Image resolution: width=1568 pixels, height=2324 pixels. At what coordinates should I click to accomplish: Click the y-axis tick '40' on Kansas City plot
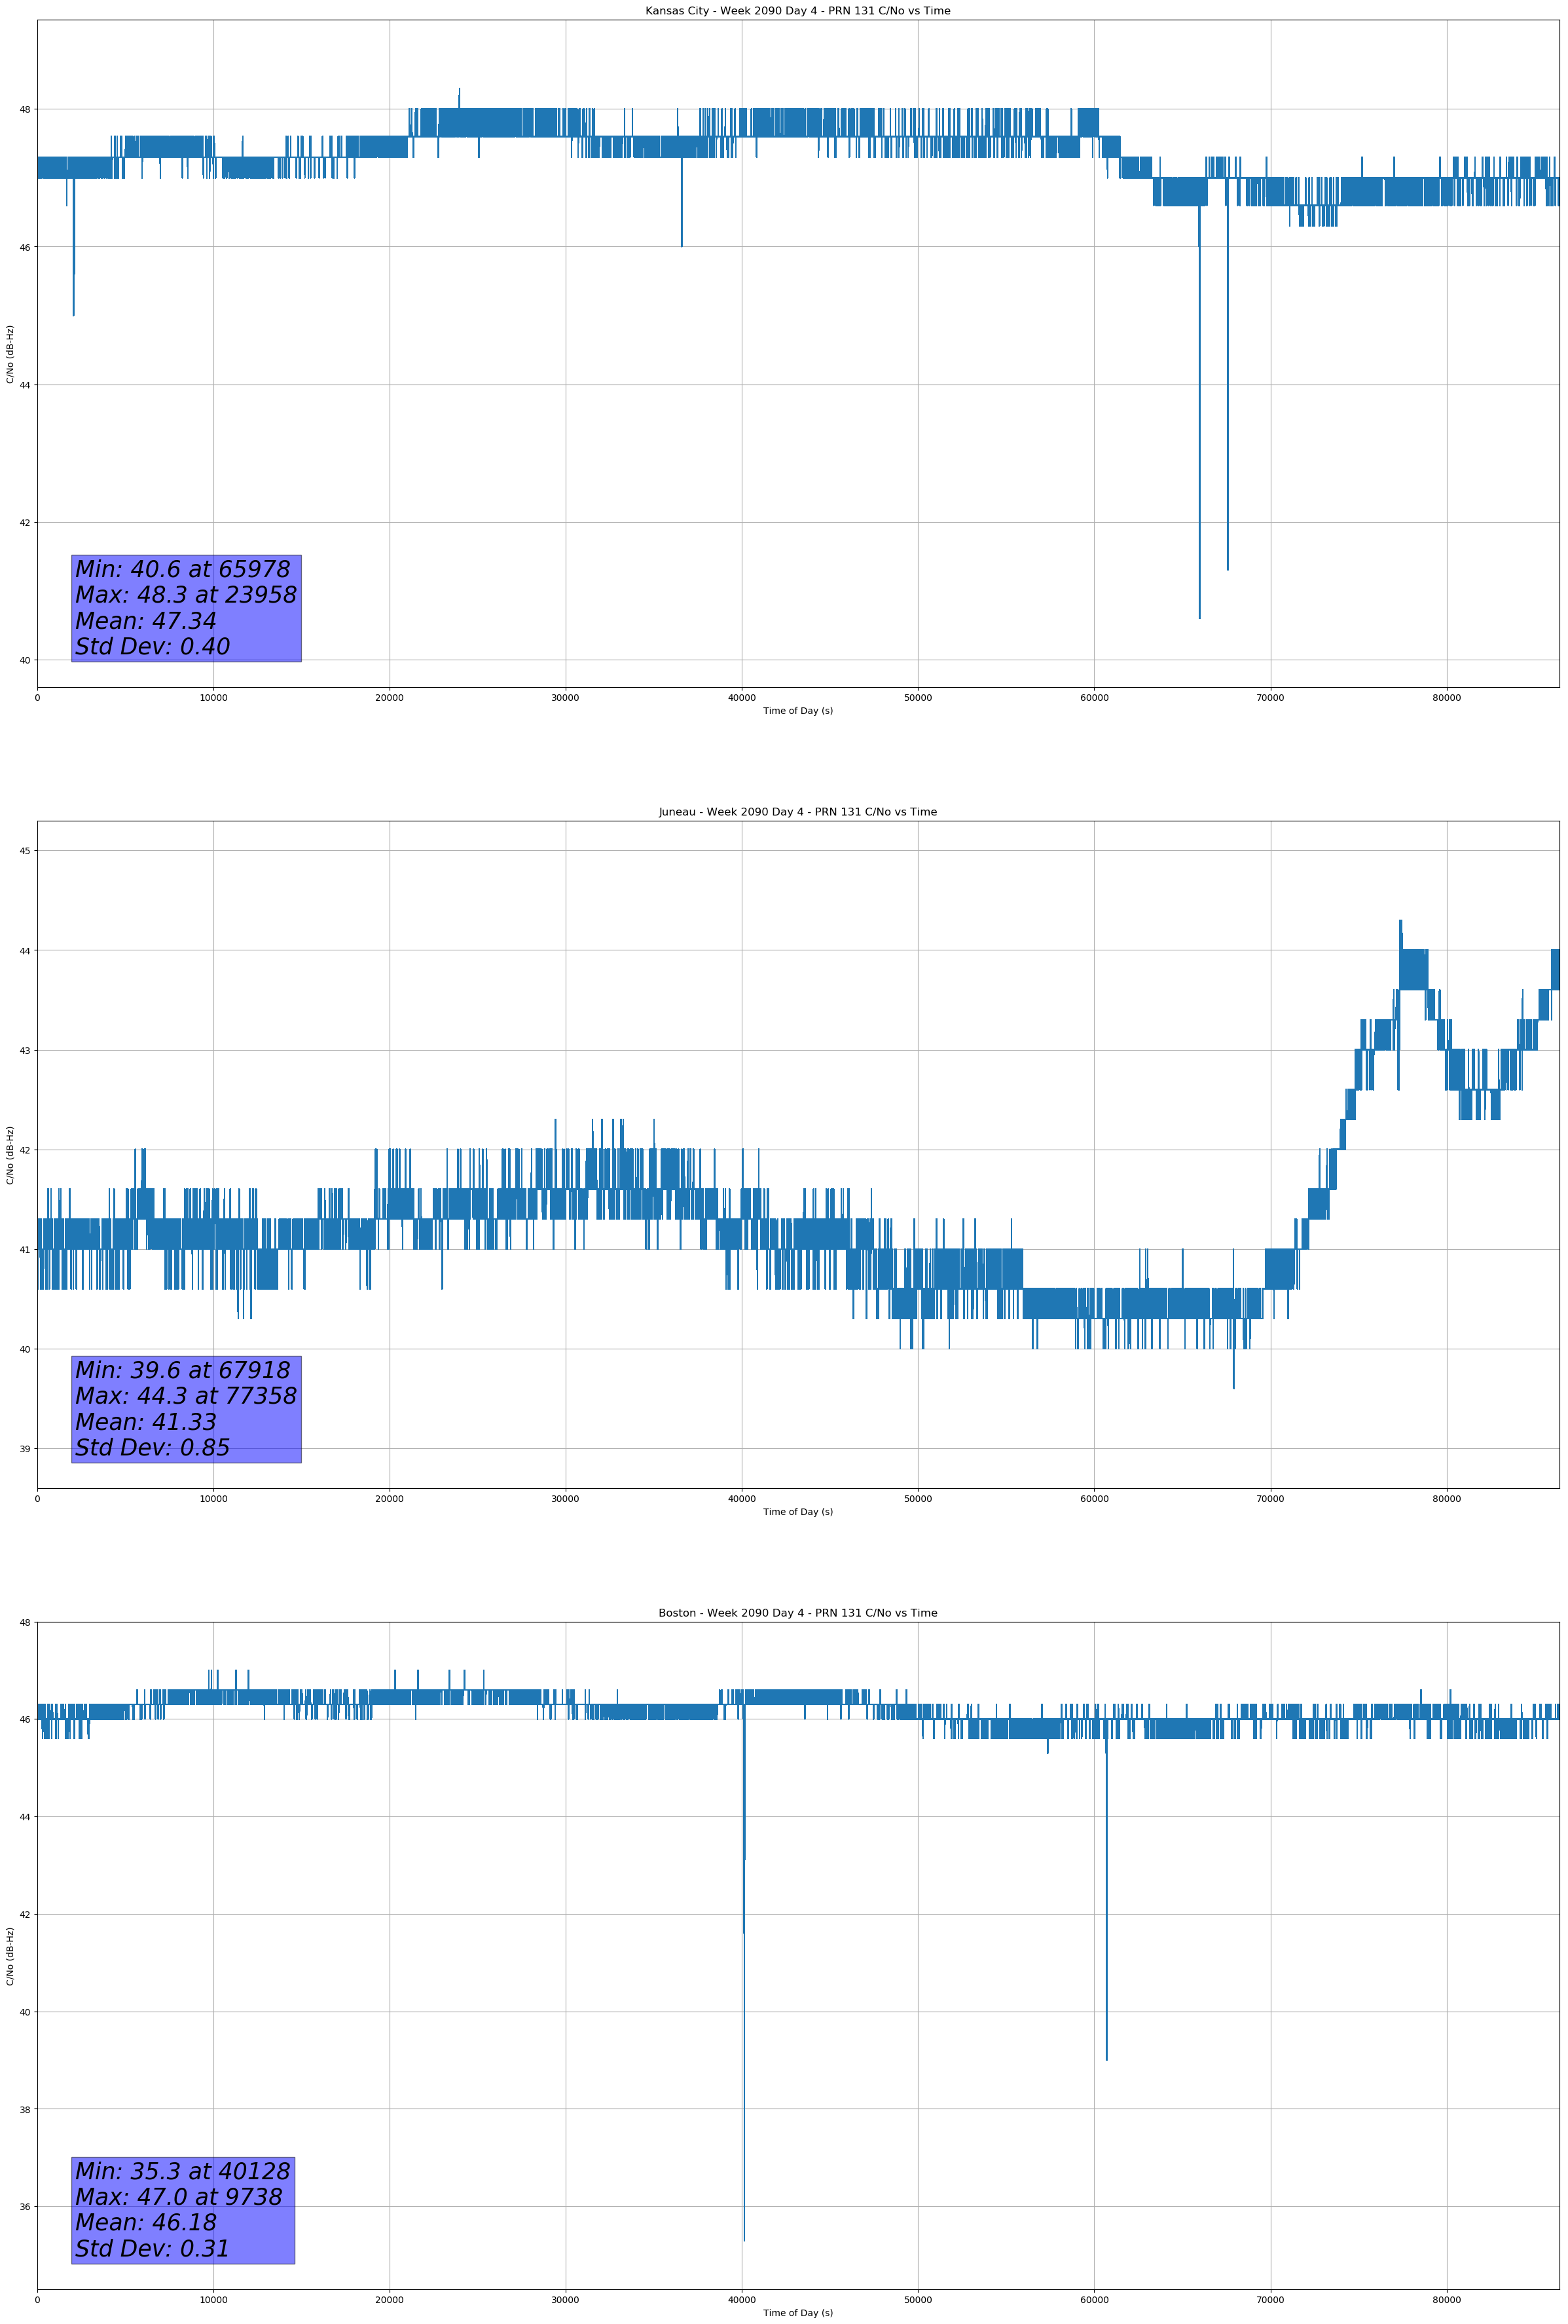25,660
